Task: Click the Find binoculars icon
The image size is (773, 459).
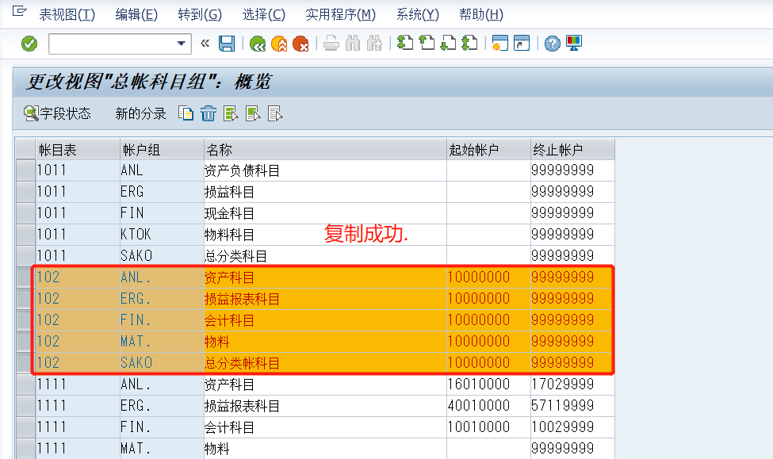Action: (353, 44)
